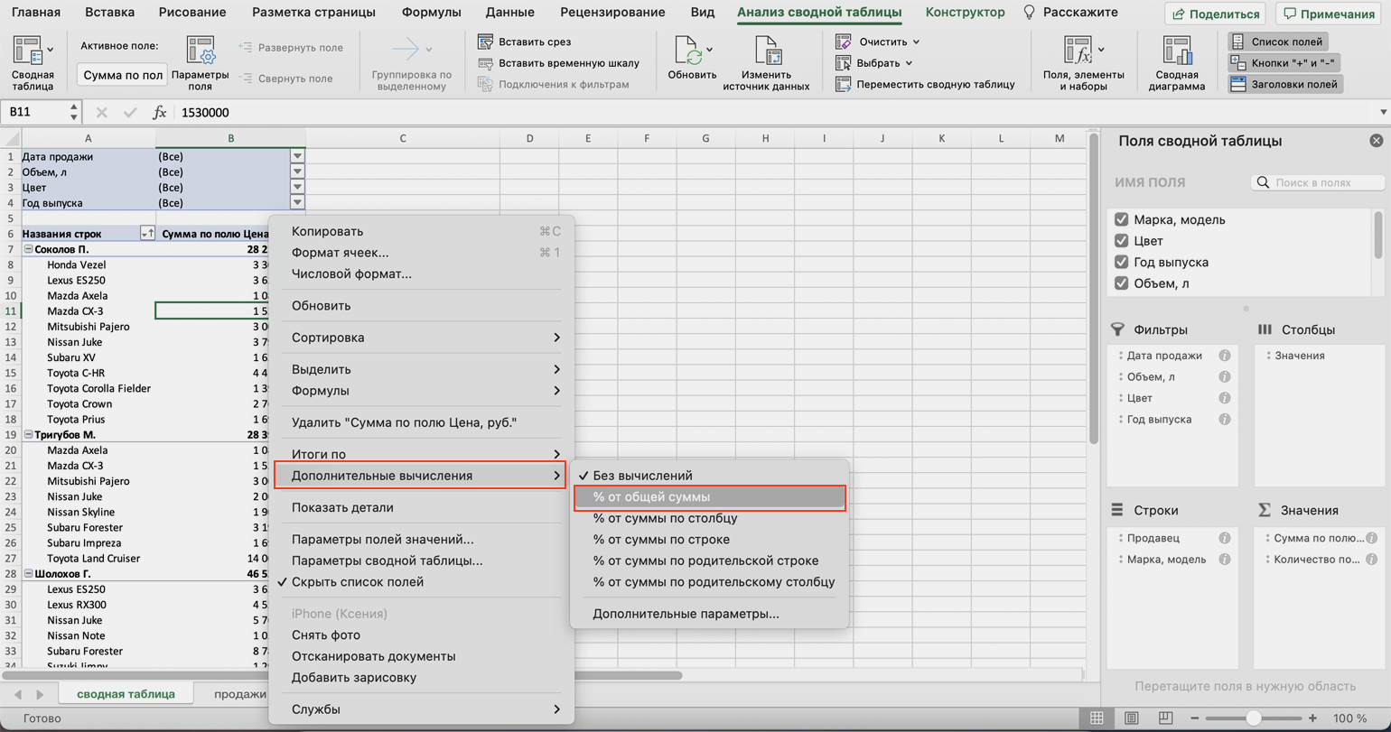Collapse the Соколов П. row group
This screenshot has height=732, width=1391.
point(28,249)
